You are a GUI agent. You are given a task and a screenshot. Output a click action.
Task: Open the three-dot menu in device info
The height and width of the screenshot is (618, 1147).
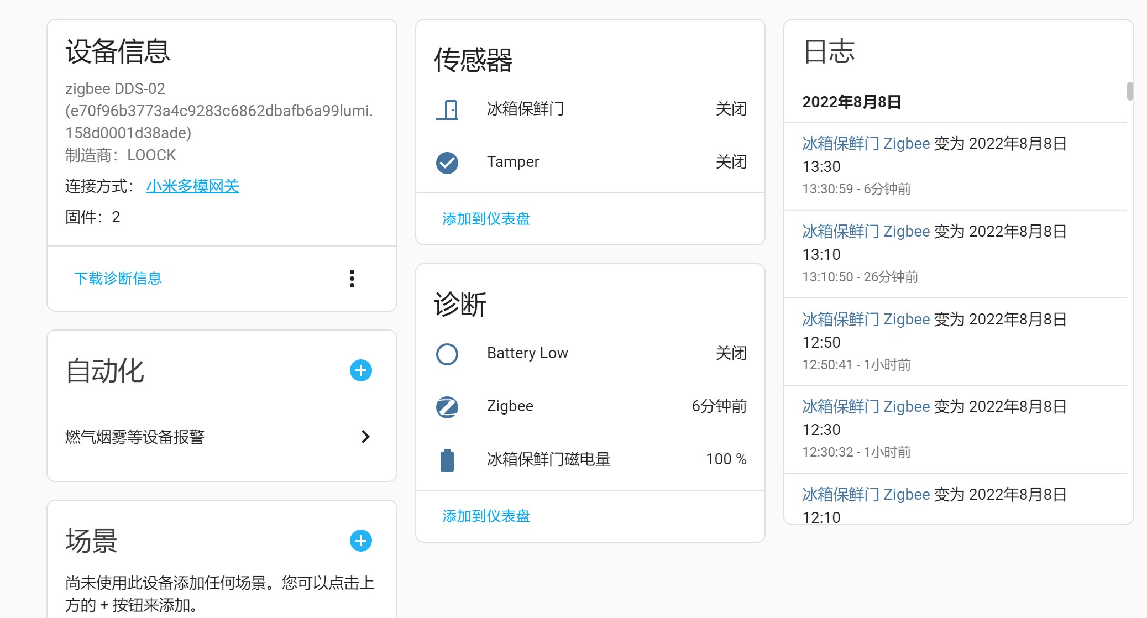(352, 279)
